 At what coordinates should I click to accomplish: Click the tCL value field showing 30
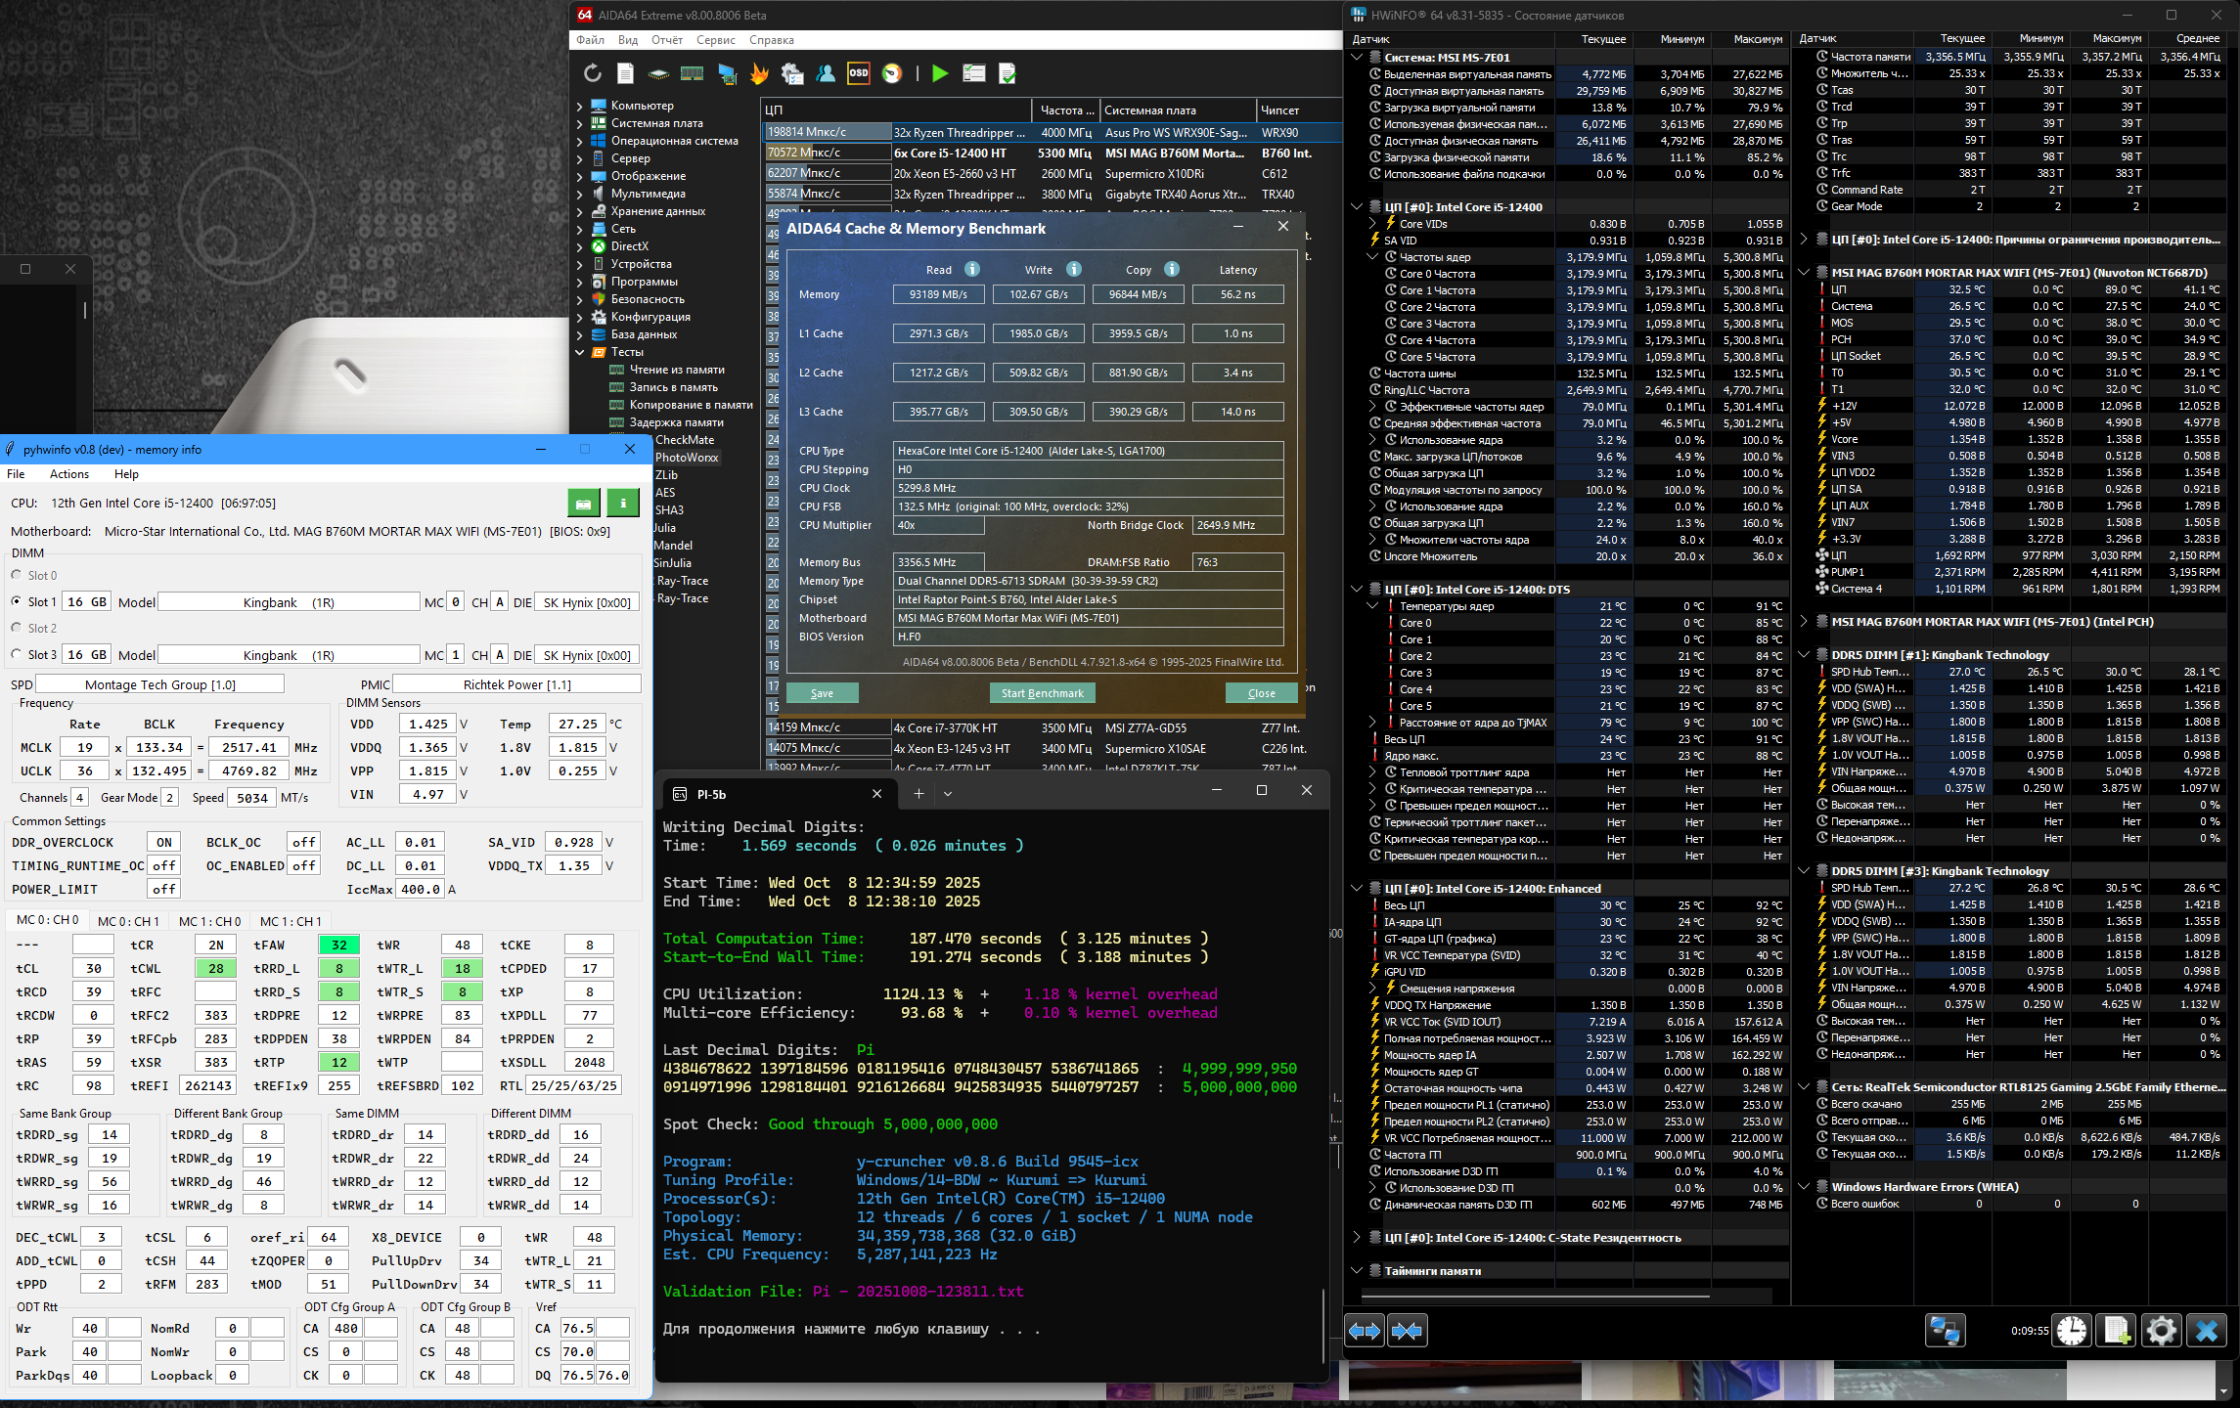94,968
